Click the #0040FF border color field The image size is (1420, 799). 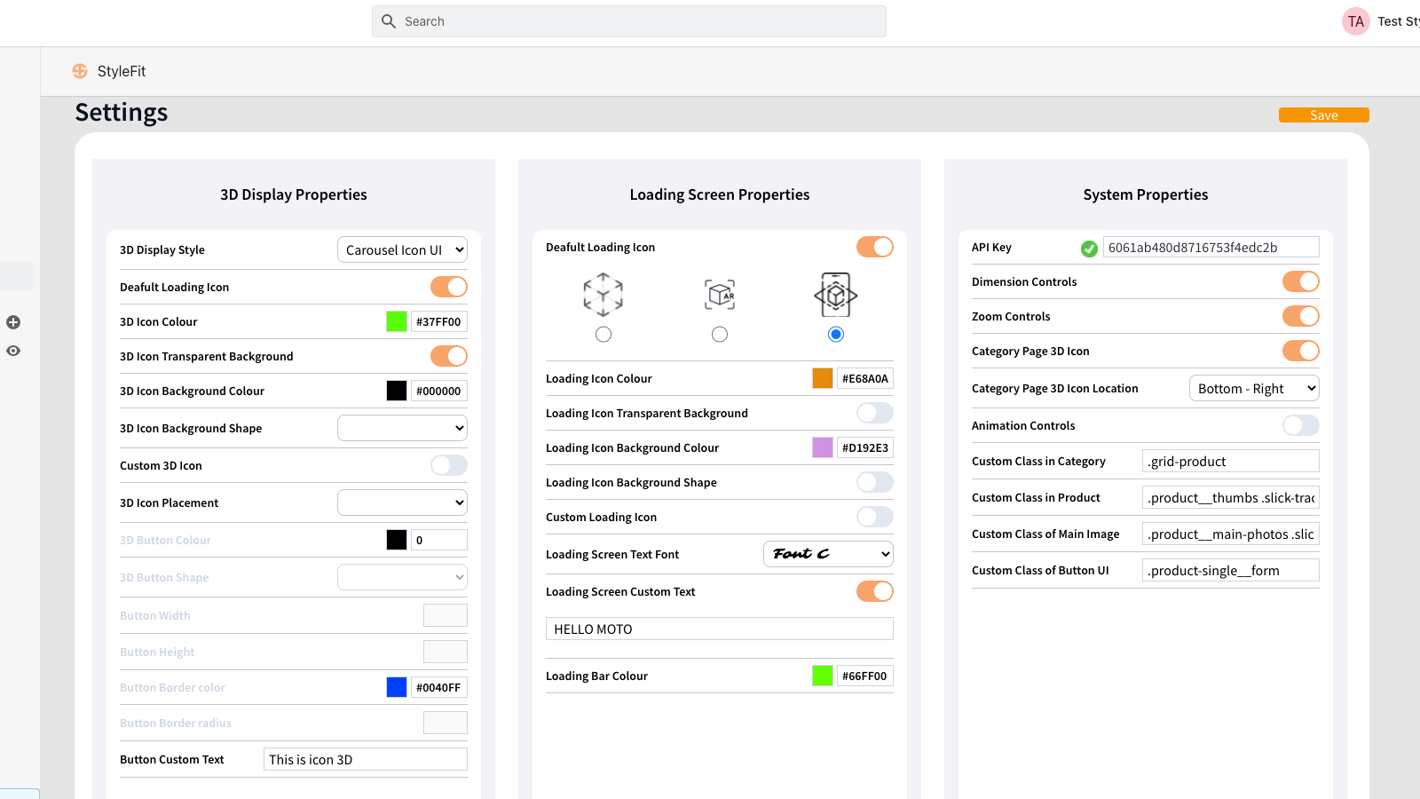(x=439, y=687)
